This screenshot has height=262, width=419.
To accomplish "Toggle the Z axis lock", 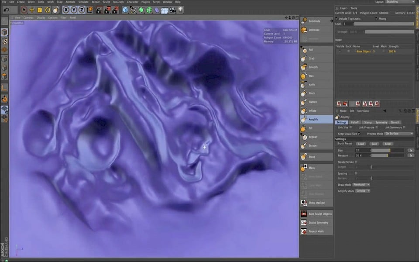I will (82, 10).
